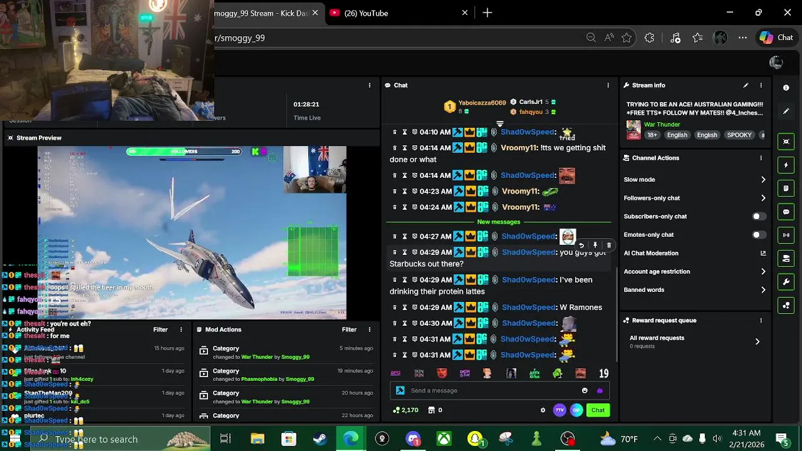Click the zoom magnifier in address bar
The height and width of the screenshot is (451, 802).
click(591, 38)
